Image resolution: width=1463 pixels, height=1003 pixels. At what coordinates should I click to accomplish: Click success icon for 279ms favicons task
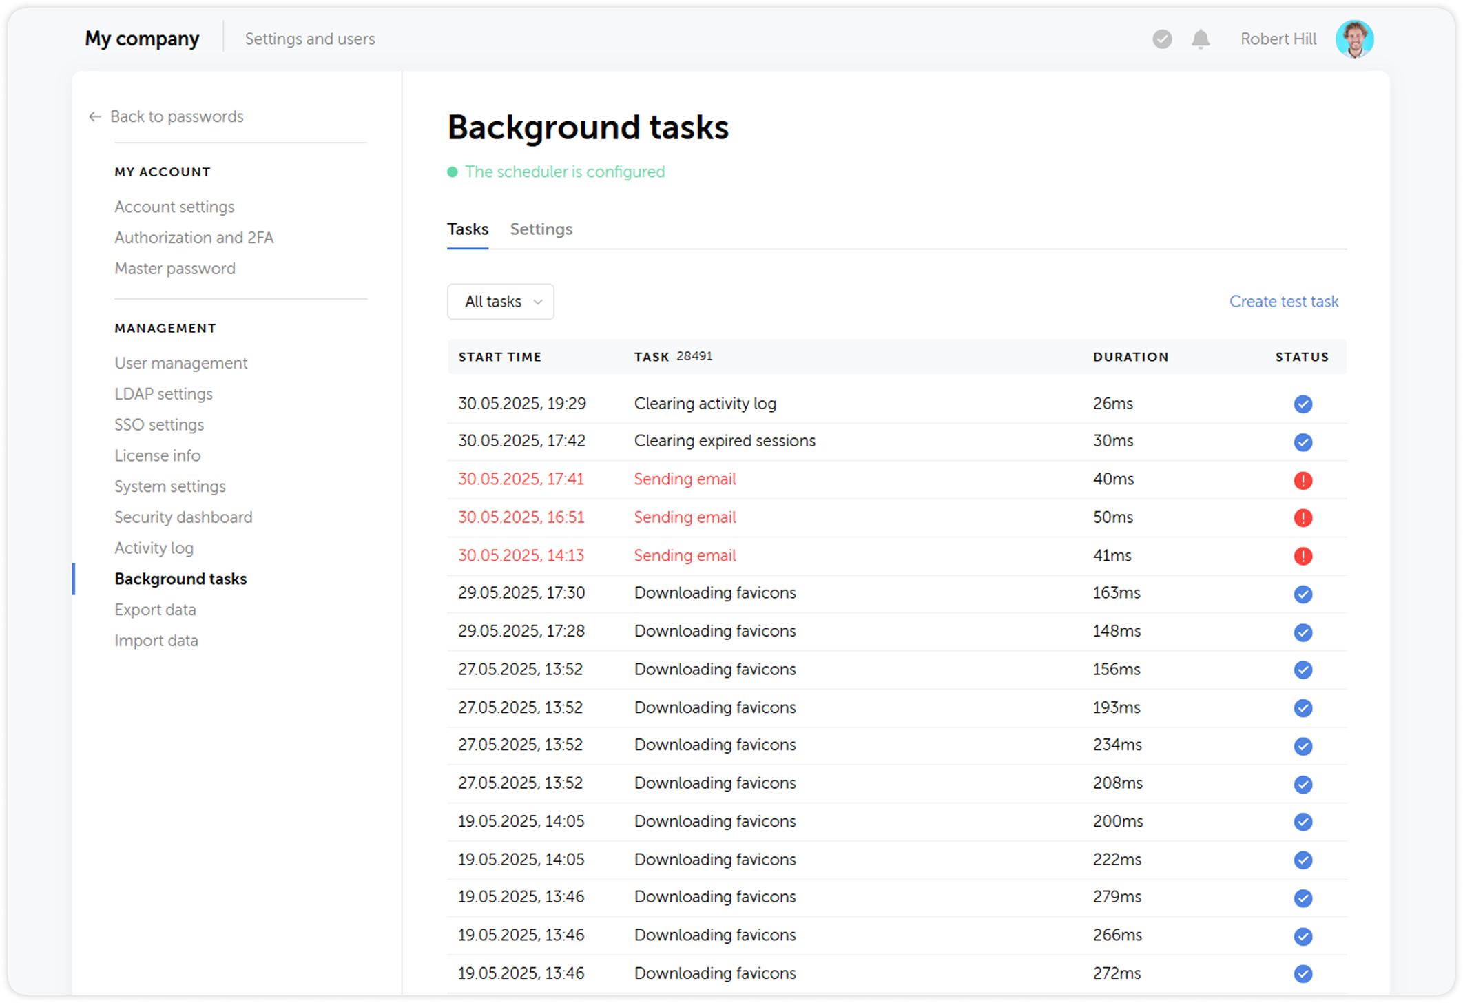pyautogui.click(x=1303, y=898)
